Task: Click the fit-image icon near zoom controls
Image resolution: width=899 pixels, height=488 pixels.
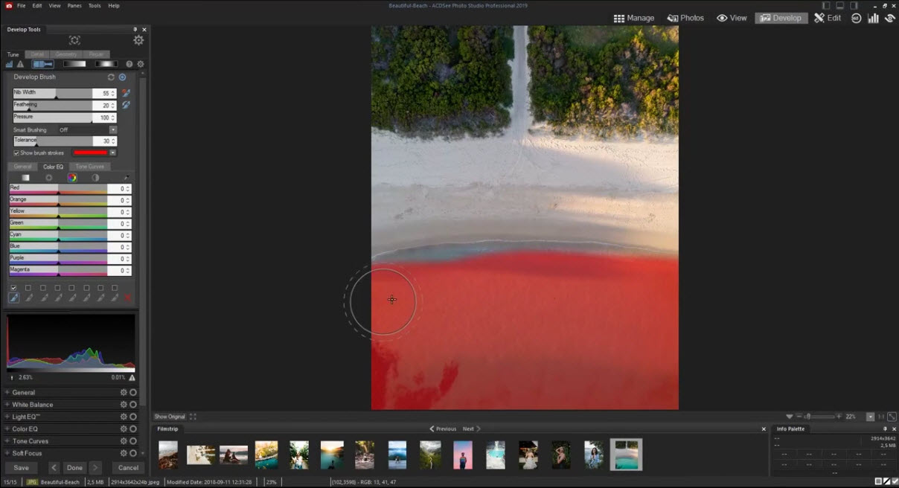Action: (892, 417)
